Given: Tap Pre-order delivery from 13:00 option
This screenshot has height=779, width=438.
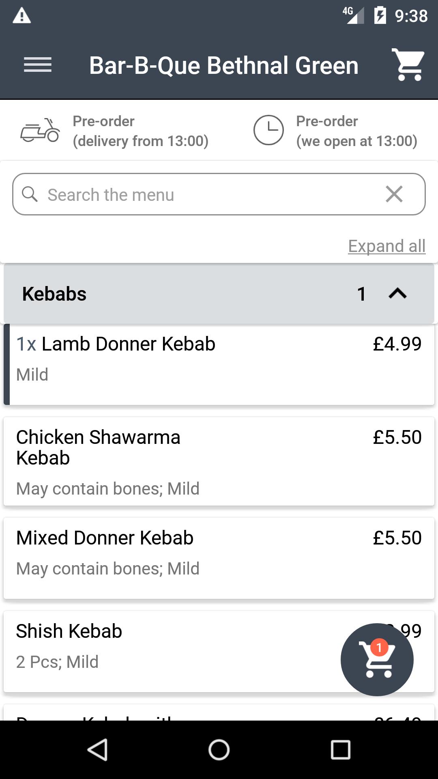Looking at the screenshot, I should pyautogui.click(x=140, y=131).
